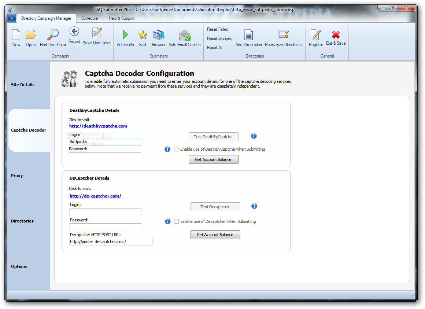Visit the deathbycaptcha.com link
The height and width of the screenshot is (309, 425).
(x=98, y=126)
